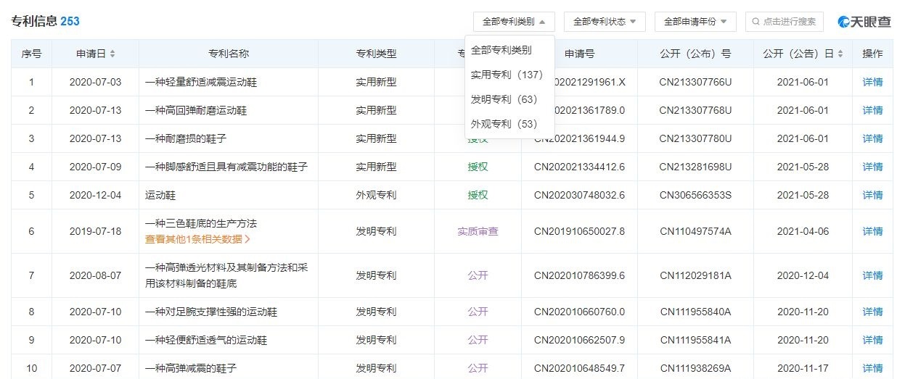Click the search magnifier icon

point(756,22)
